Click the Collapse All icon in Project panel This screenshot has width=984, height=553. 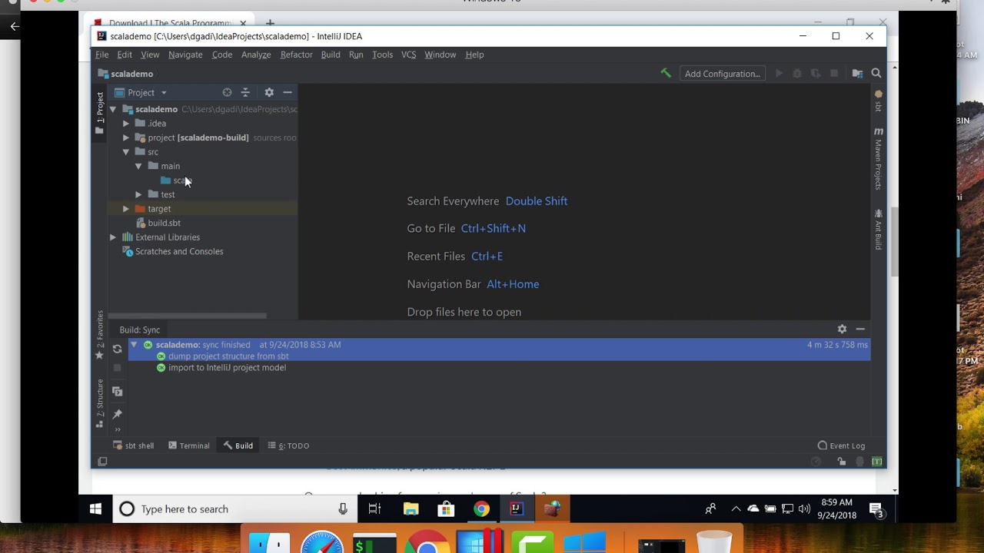click(245, 92)
